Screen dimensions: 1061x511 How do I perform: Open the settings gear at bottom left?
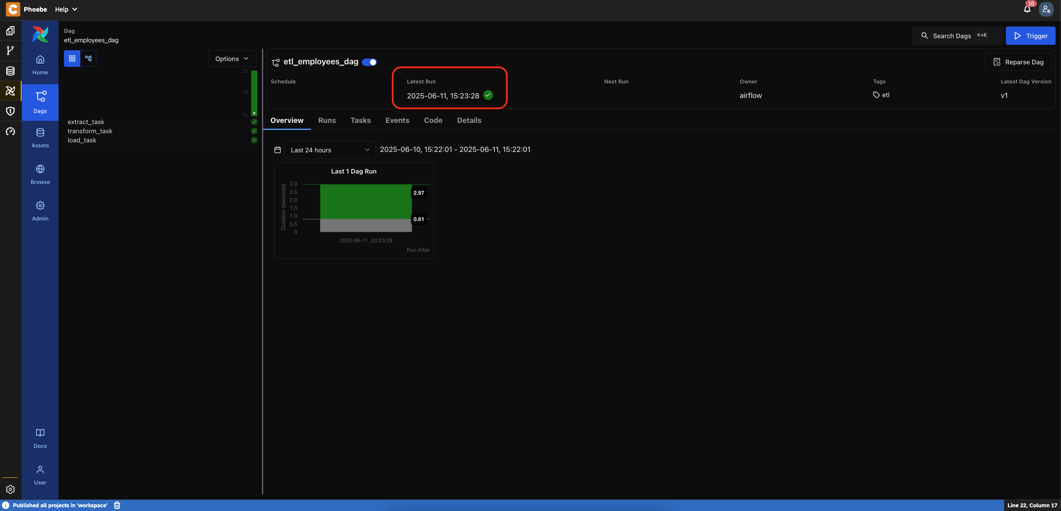10,489
